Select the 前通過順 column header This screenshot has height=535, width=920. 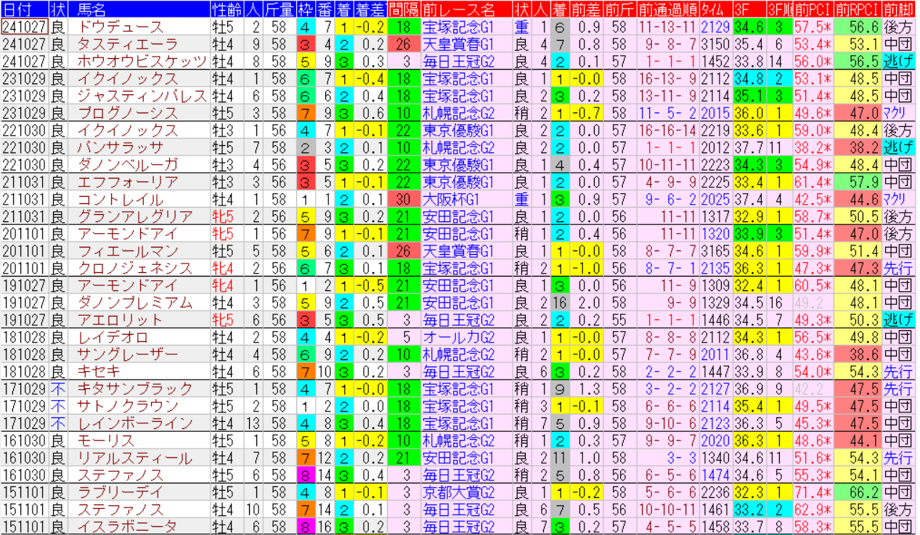(x=668, y=9)
